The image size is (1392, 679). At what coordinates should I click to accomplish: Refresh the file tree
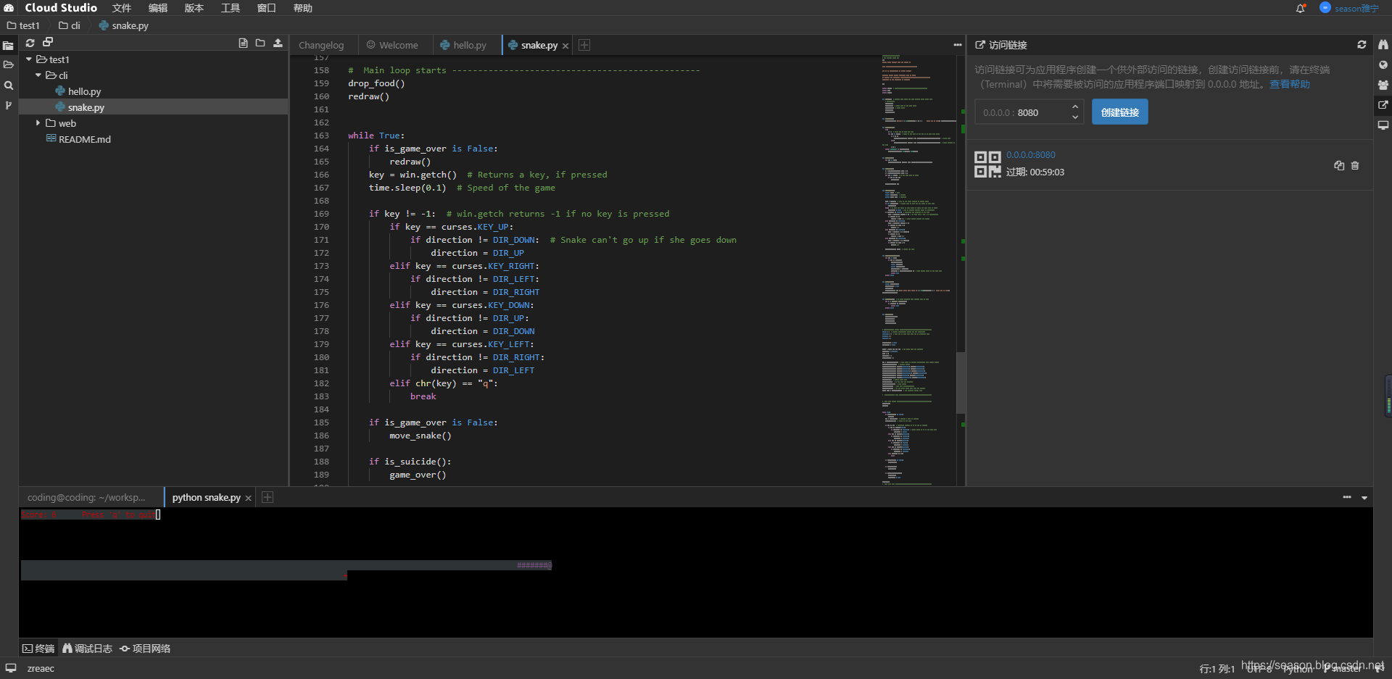click(x=30, y=43)
